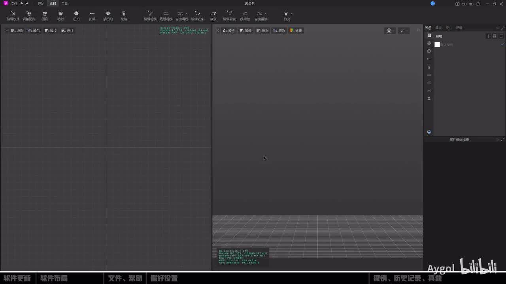Switch to the 场景 panel tab

point(438,28)
